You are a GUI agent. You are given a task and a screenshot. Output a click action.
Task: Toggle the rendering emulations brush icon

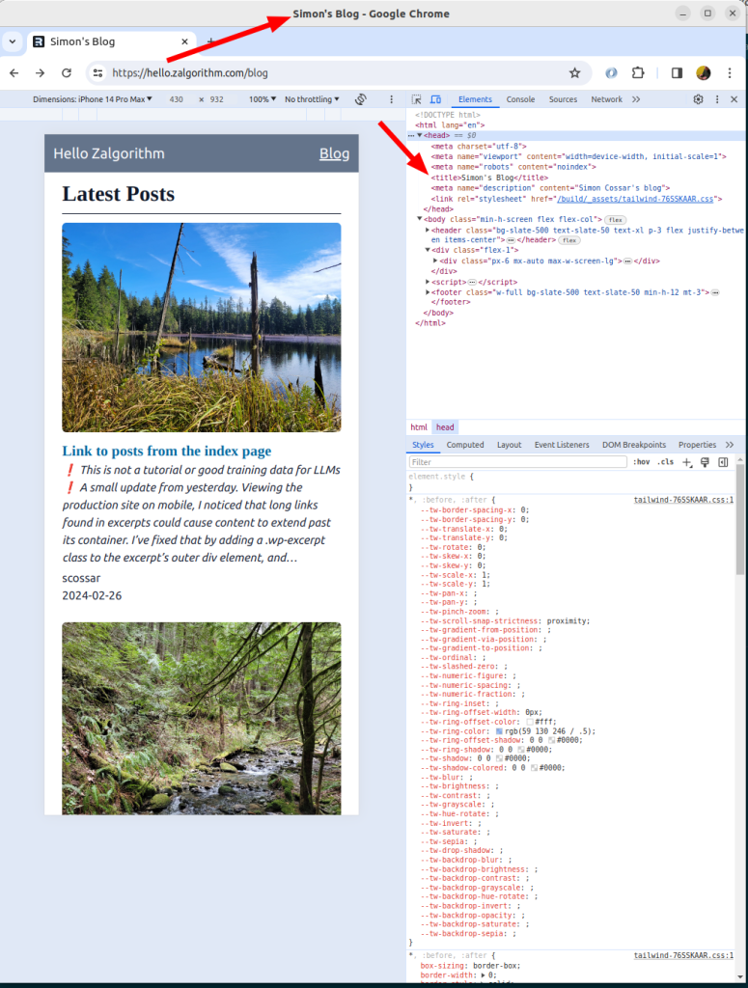[x=706, y=462]
